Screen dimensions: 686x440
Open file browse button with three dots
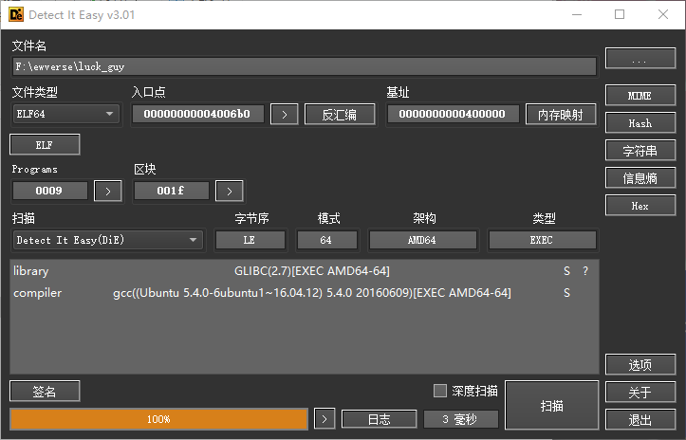tap(640, 59)
